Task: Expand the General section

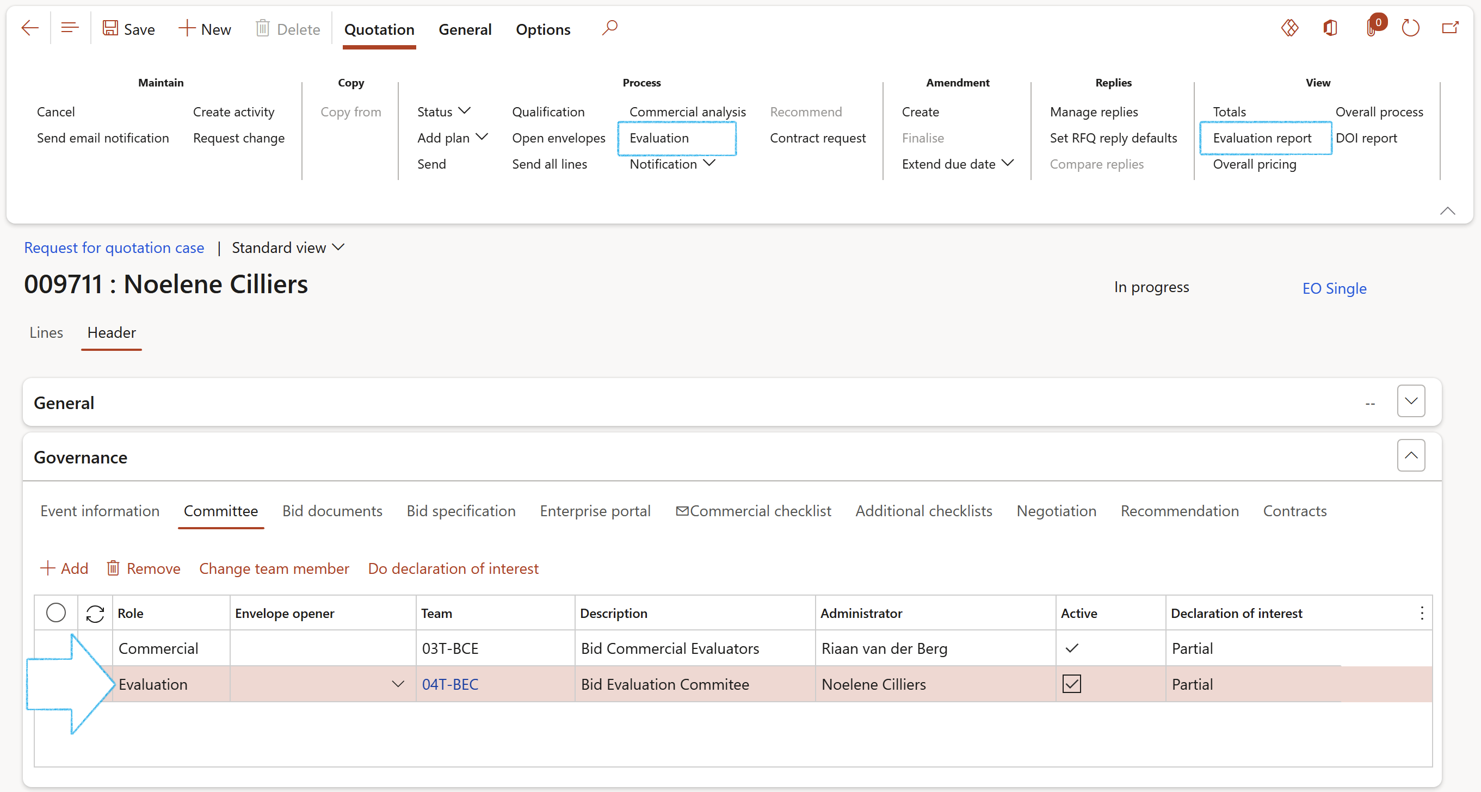Action: [x=1410, y=401]
